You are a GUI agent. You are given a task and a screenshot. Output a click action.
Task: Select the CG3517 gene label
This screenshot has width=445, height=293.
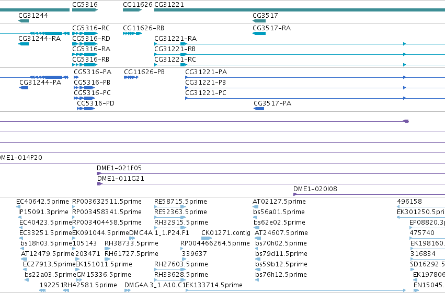click(x=265, y=16)
